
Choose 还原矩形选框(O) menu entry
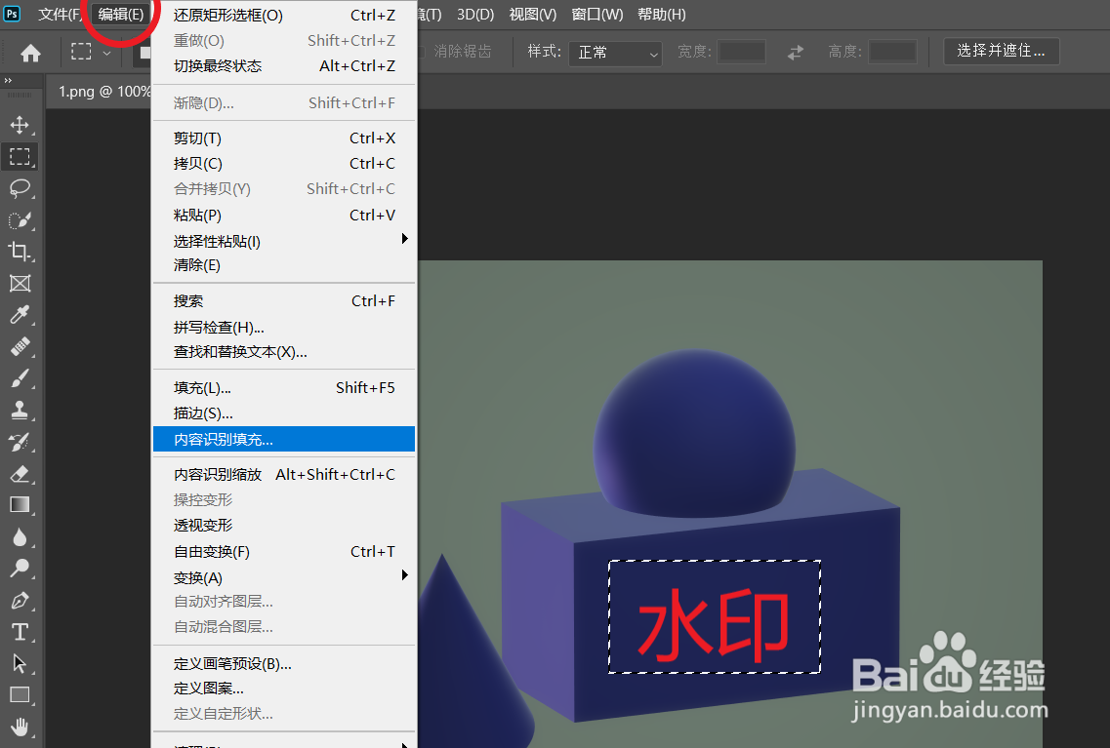[x=284, y=16]
